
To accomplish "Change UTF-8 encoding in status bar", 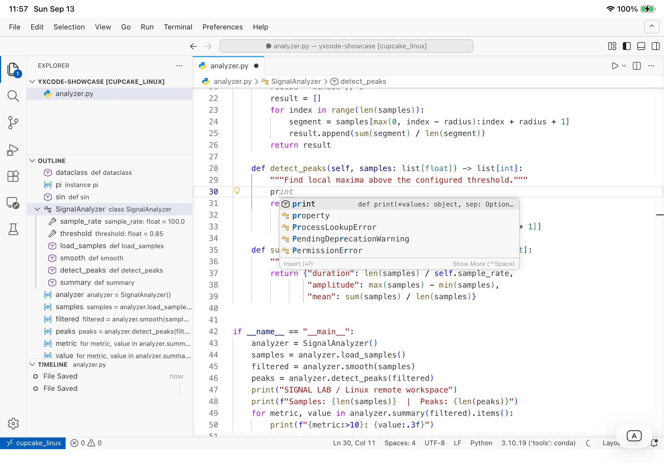I will pos(434,443).
